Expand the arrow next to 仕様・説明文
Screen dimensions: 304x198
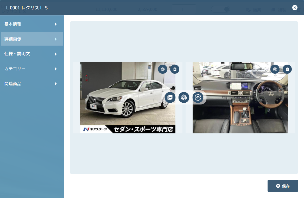pos(56,54)
